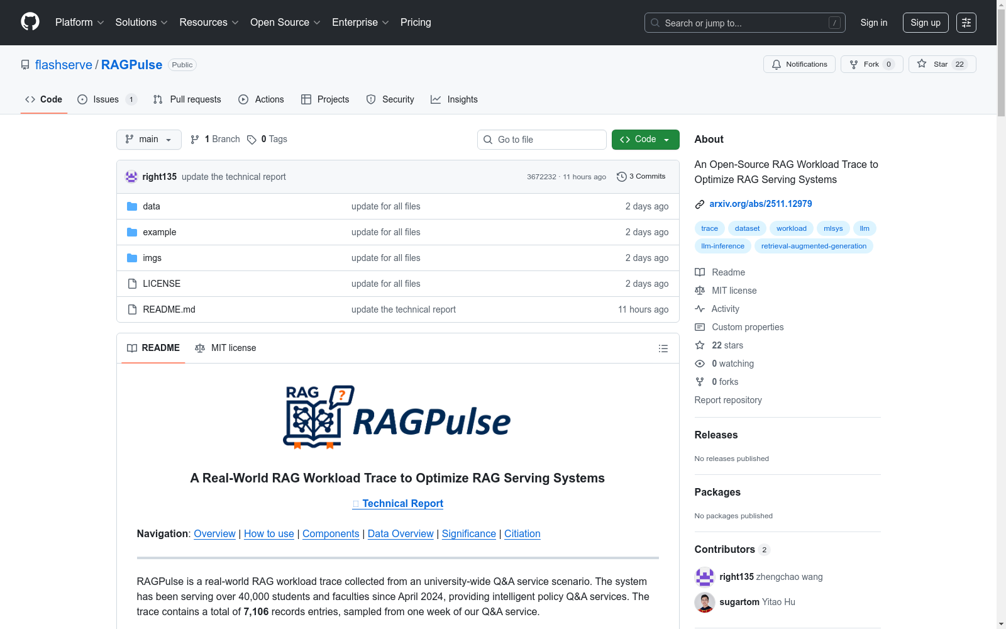The height and width of the screenshot is (629, 1006).
Task: Click the eye icon beside watching
Action: [700, 364]
